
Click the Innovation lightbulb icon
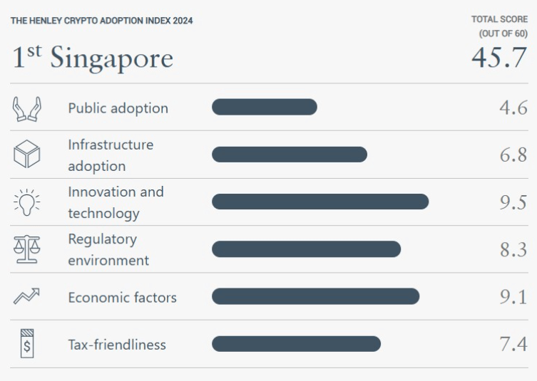pyautogui.click(x=27, y=202)
